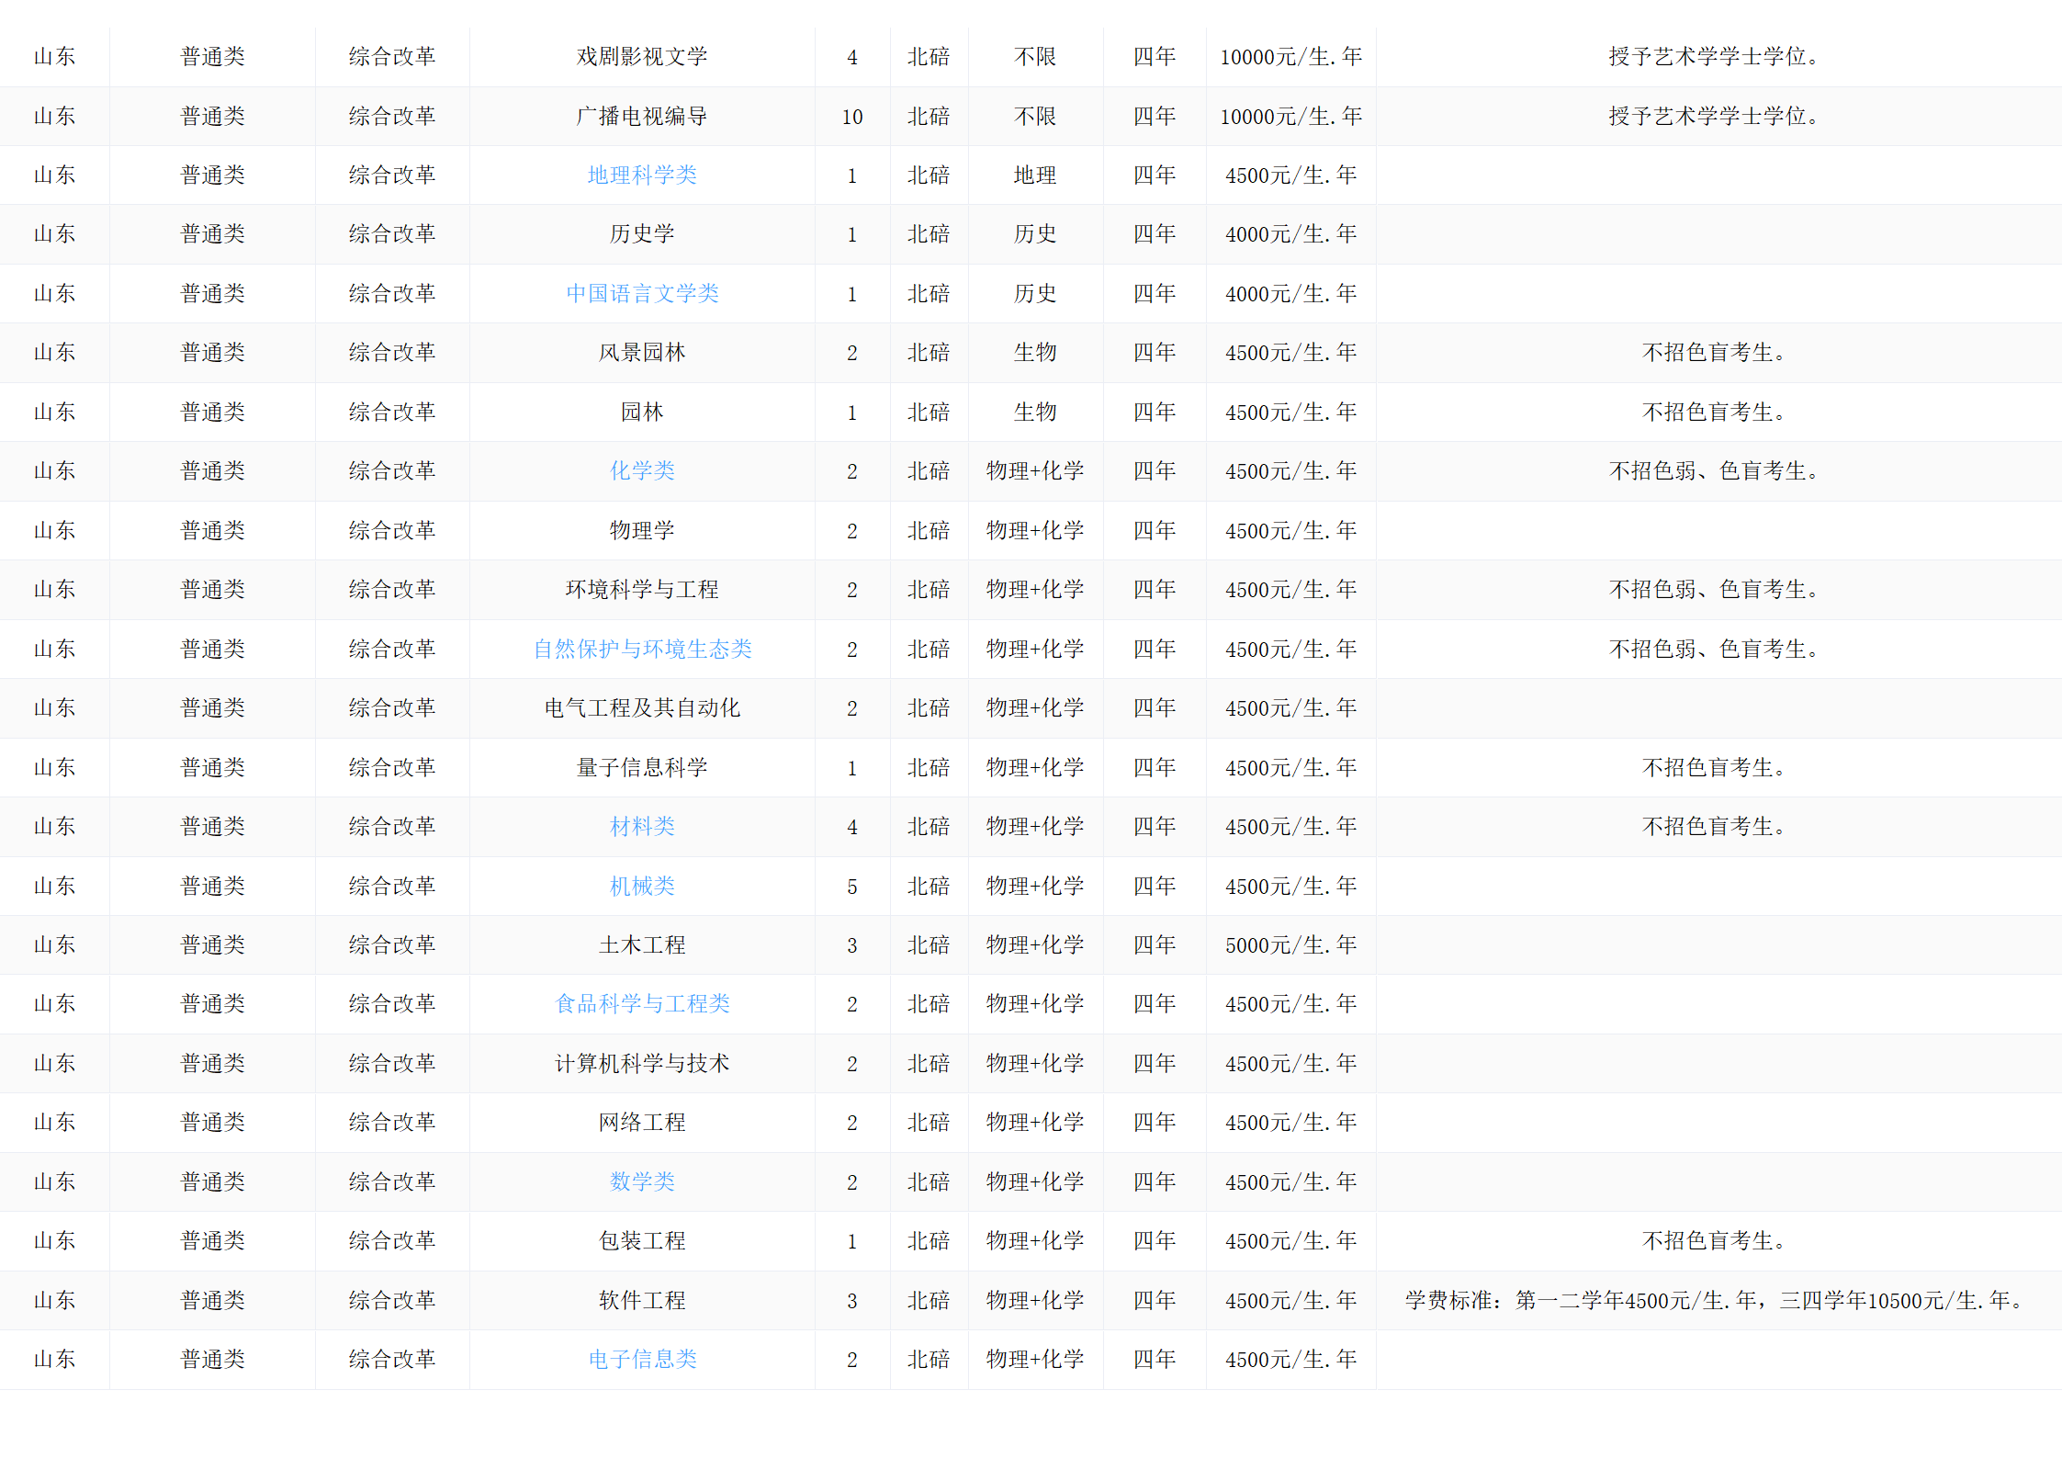Screen dimensions: 2062x1458
Task: Click the 土木工程 5000元 tuition cell
Action: [x=1290, y=944]
